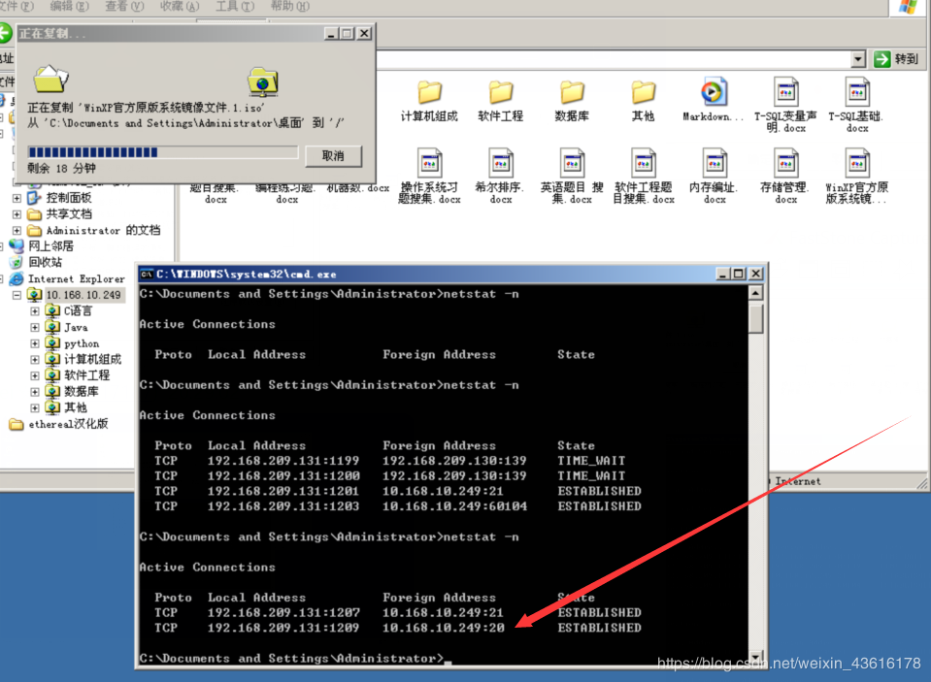The width and height of the screenshot is (931, 682).
Task: Select WinXP官方原版系统镜像 file icon
Action: tap(857, 163)
